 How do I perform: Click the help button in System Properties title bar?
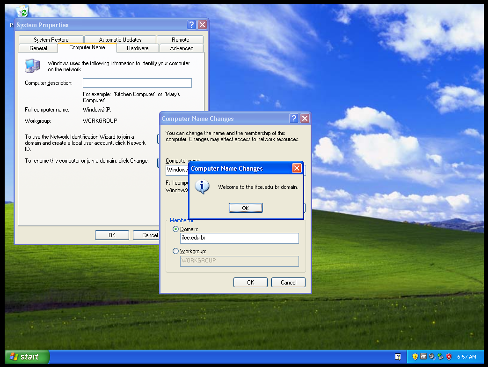pyautogui.click(x=191, y=25)
